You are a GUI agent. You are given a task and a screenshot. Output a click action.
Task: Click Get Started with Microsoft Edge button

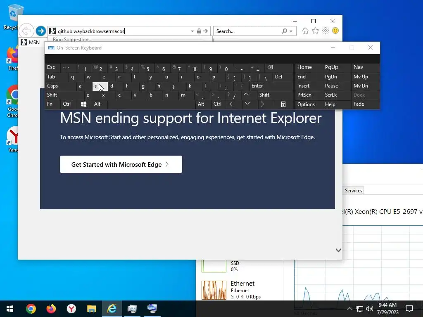(x=121, y=164)
